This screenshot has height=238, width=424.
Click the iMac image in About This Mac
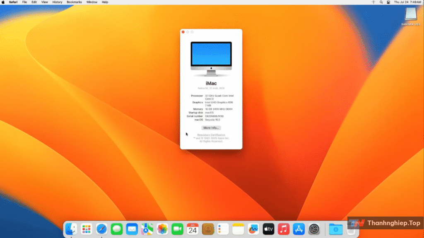[x=211, y=59]
